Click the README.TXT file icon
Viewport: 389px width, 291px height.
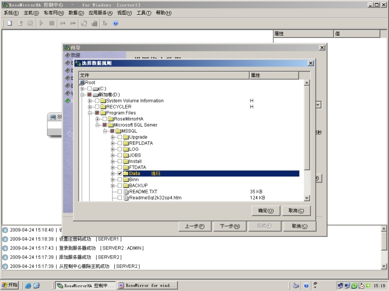(125, 192)
